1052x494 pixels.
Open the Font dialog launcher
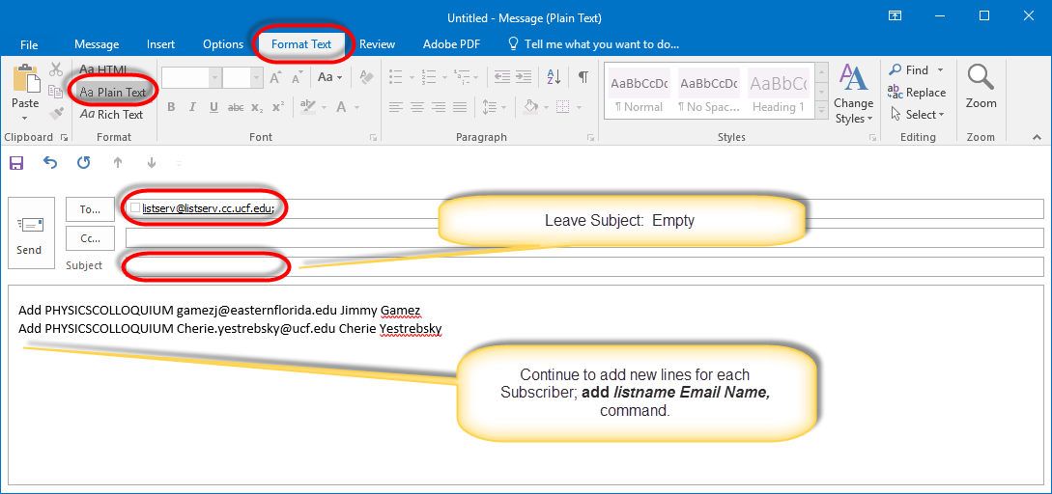coord(373,137)
